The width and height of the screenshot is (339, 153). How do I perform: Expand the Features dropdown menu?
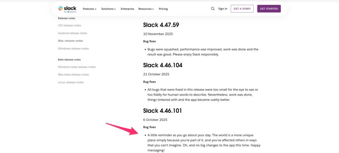coord(89,9)
